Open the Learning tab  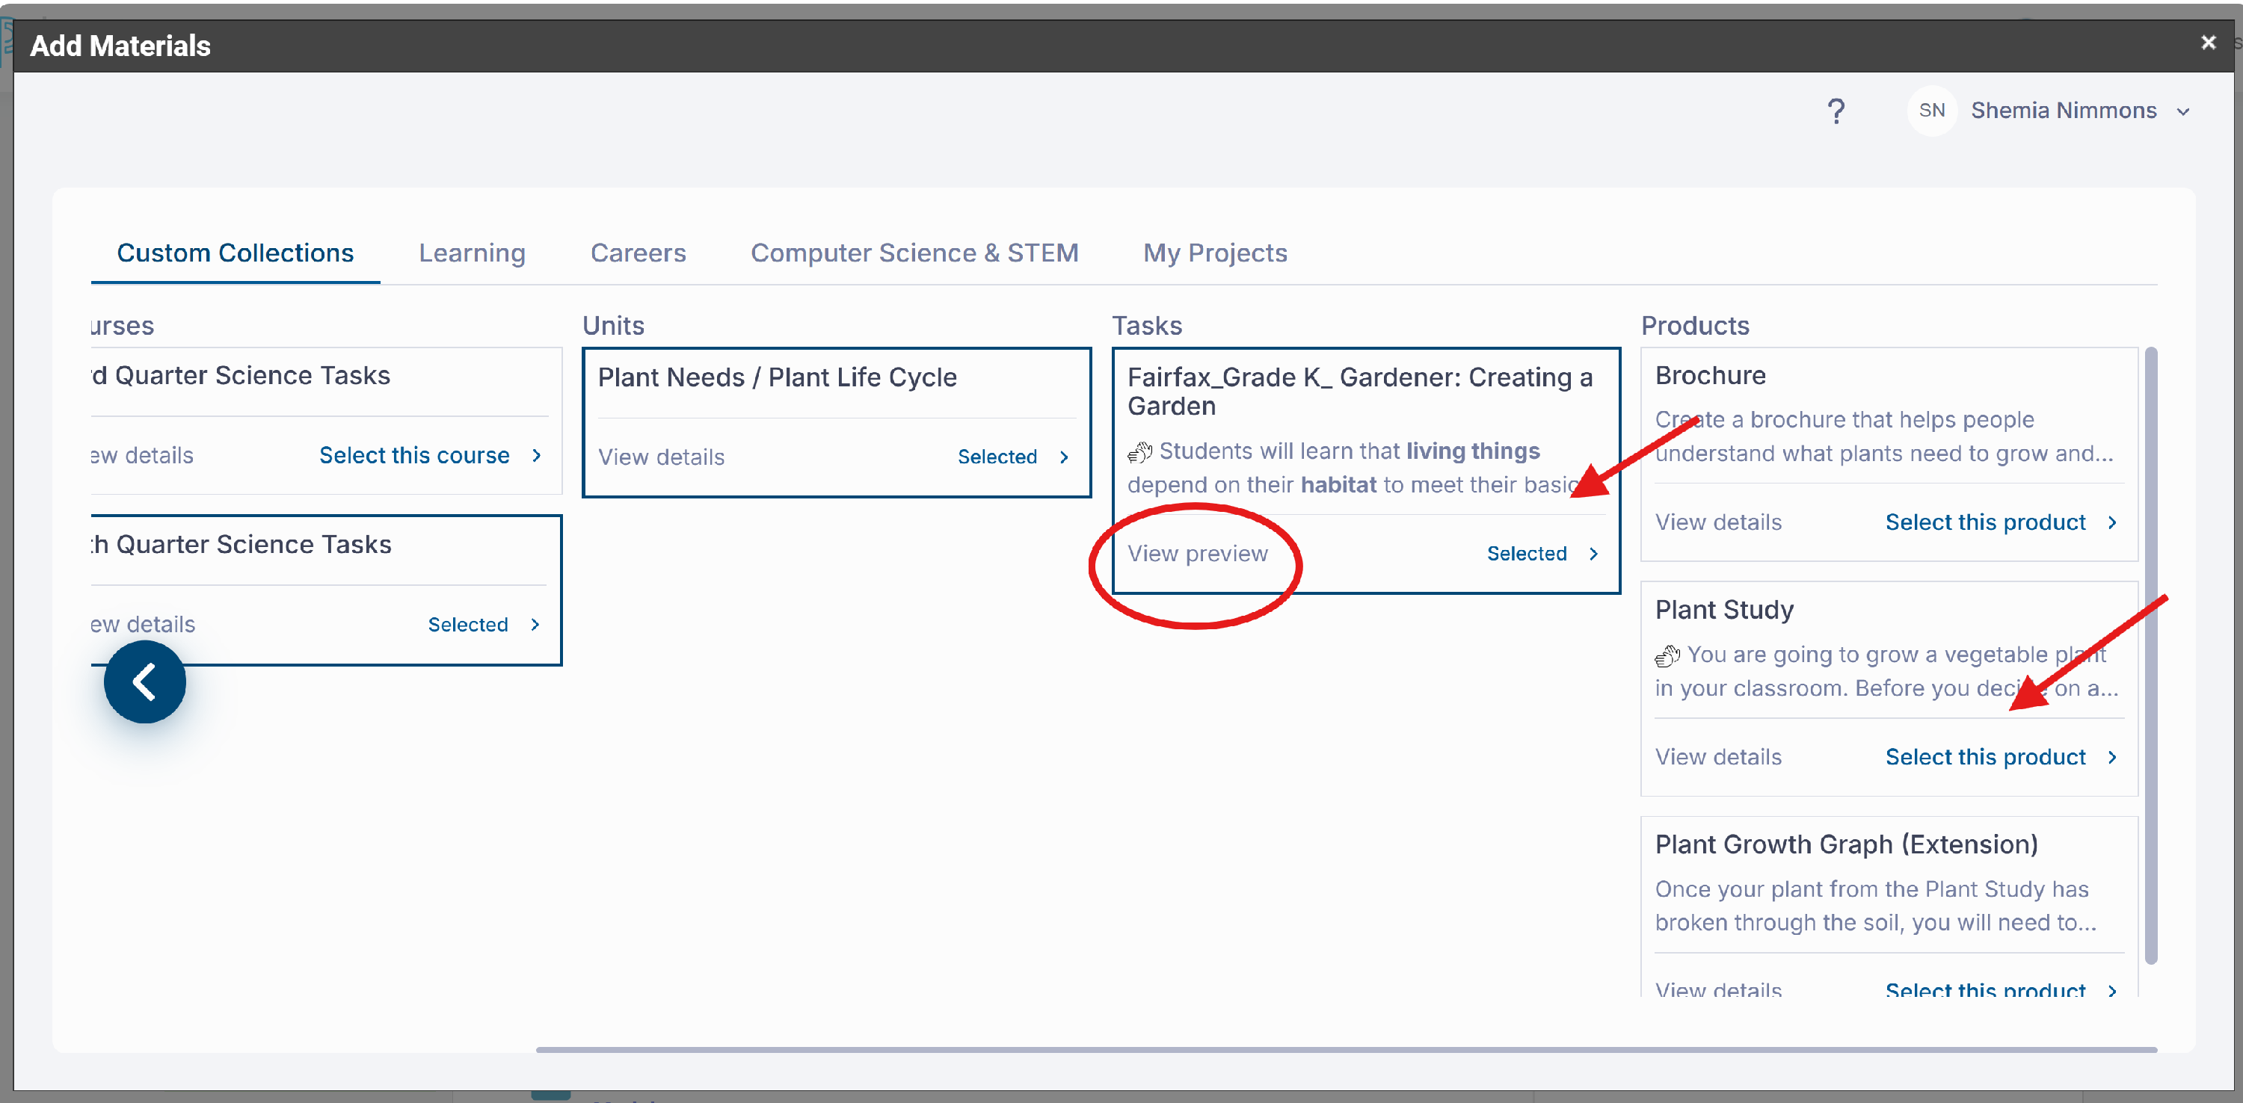472,253
